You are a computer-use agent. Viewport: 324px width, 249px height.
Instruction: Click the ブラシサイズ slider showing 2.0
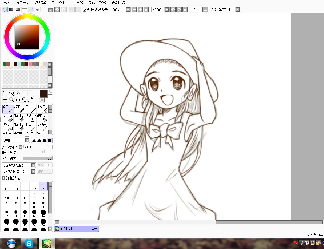pos(38,147)
